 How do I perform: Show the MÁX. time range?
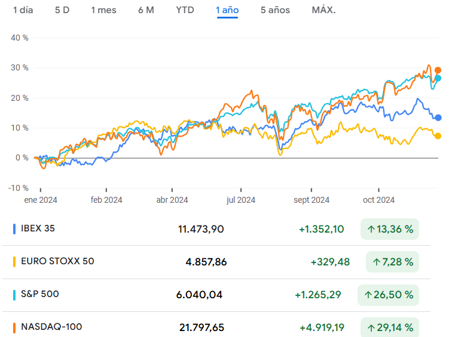[323, 10]
